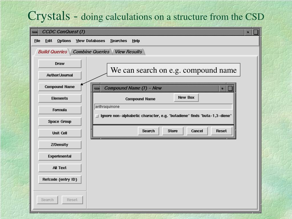Click the Compound Name query button
The image size is (292, 219).
[x=60, y=87]
